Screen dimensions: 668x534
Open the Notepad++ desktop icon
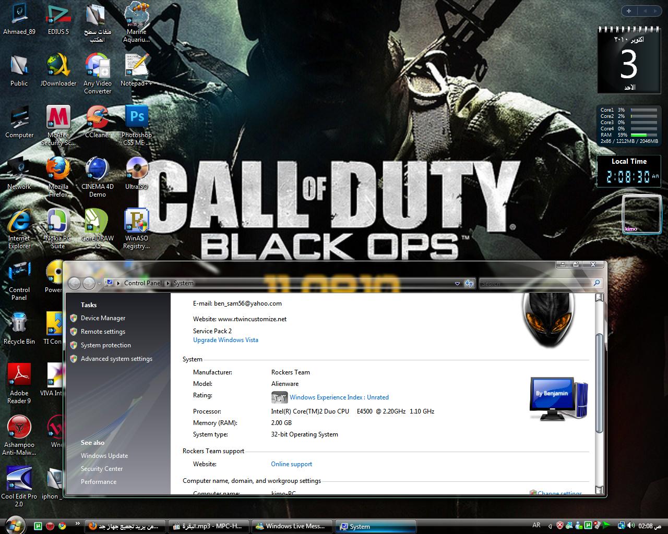coord(136,70)
